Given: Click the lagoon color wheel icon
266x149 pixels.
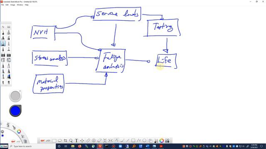Looking at the screenshot, I should click(x=19, y=132).
